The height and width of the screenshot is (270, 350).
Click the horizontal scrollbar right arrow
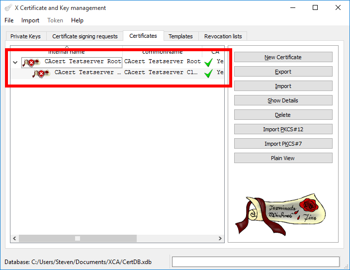click(220, 239)
